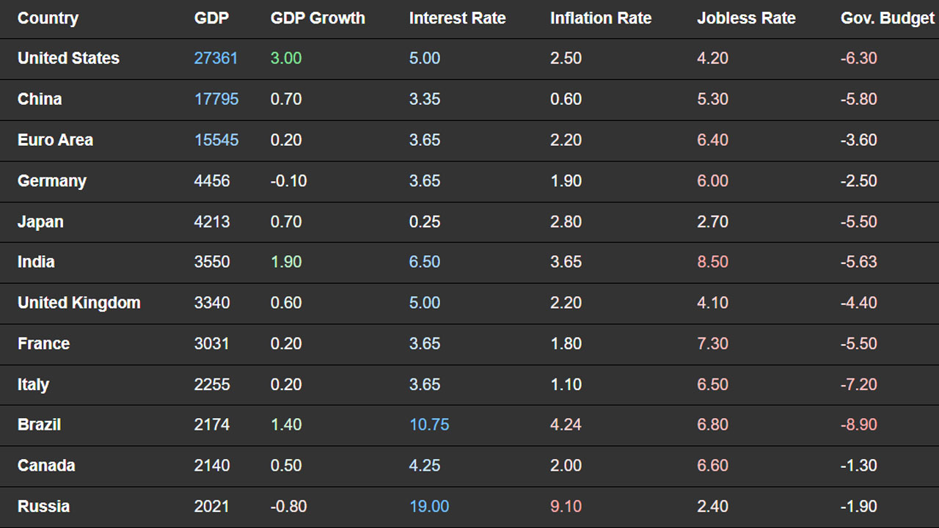The height and width of the screenshot is (528, 939).
Task: Click Canada GDP growth 0.50
Action: tap(286, 466)
